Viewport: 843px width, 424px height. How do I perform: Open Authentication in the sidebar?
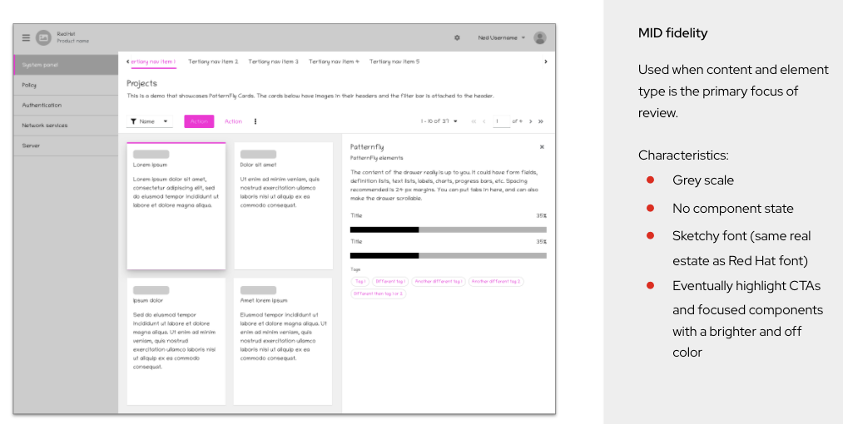coord(66,106)
